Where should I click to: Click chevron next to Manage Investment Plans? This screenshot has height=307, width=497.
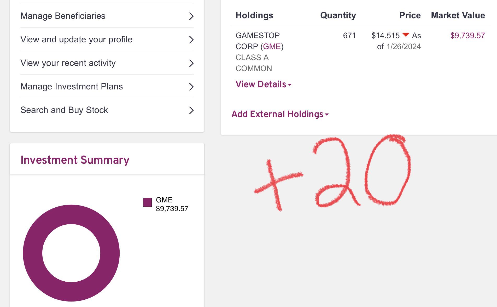[191, 87]
